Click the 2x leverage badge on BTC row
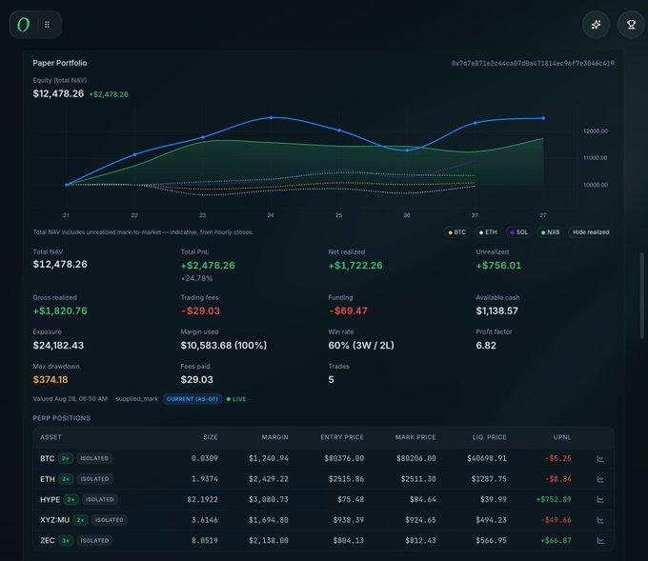648x561 pixels. pos(66,458)
